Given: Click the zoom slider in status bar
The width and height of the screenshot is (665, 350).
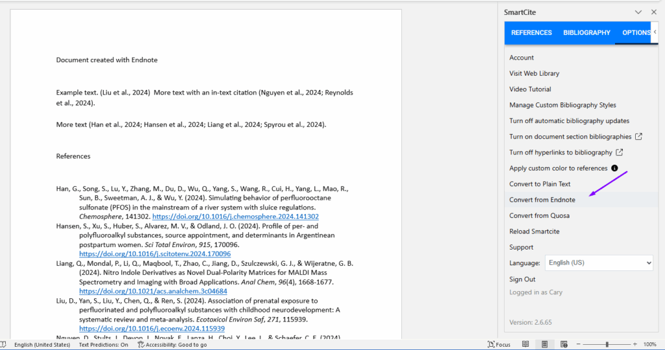Looking at the screenshot, I should tap(607, 344).
